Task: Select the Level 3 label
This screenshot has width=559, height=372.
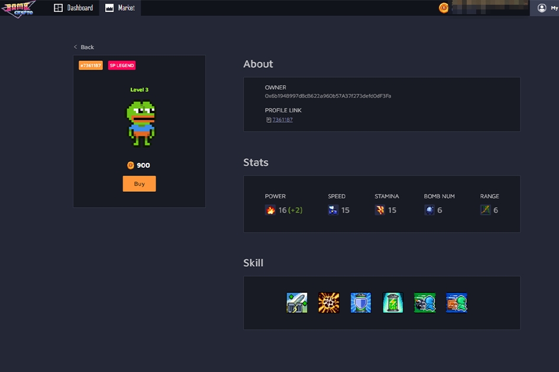Action: pyautogui.click(x=140, y=90)
